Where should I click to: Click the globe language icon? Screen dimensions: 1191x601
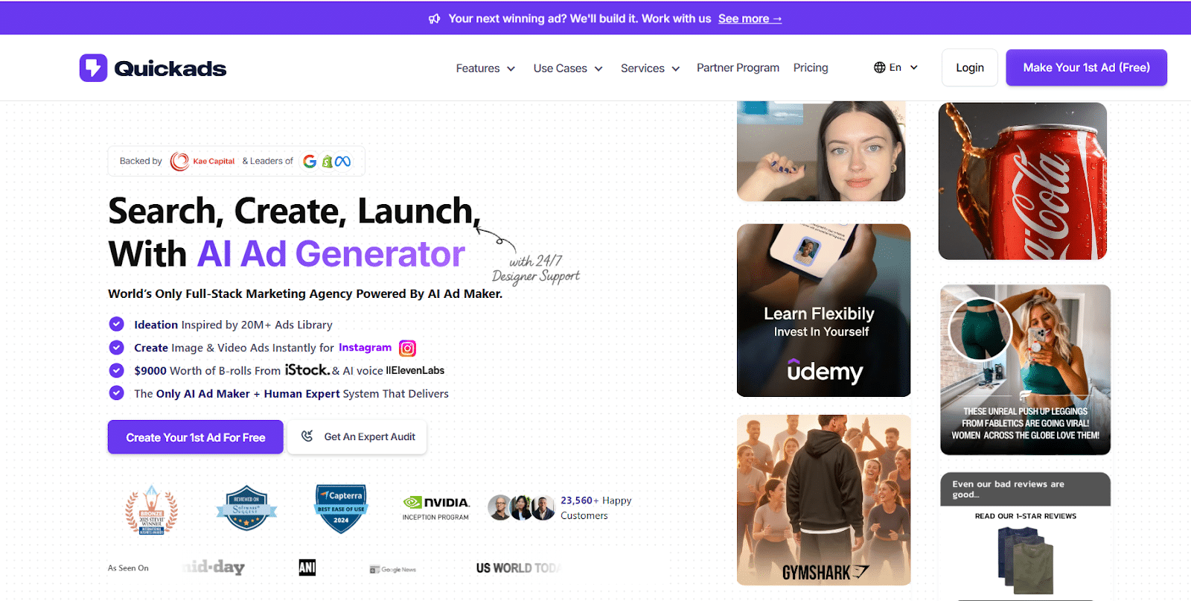click(880, 68)
